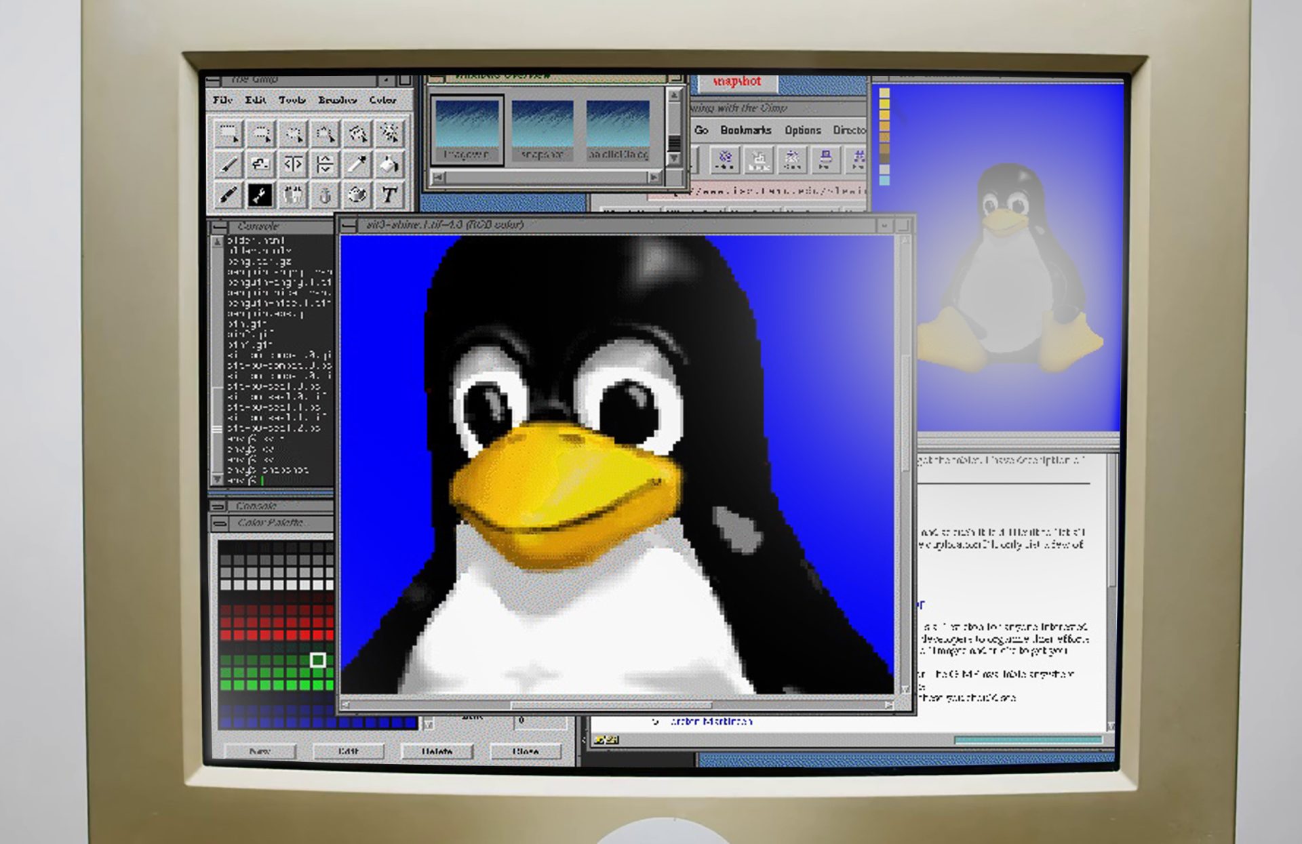
Task: Select the Bucket Fill tool
Action: (x=389, y=164)
